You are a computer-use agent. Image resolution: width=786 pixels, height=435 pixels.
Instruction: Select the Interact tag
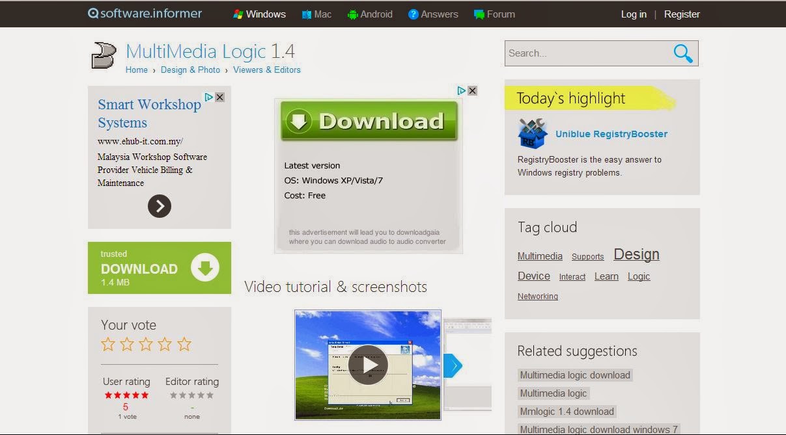pos(572,277)
